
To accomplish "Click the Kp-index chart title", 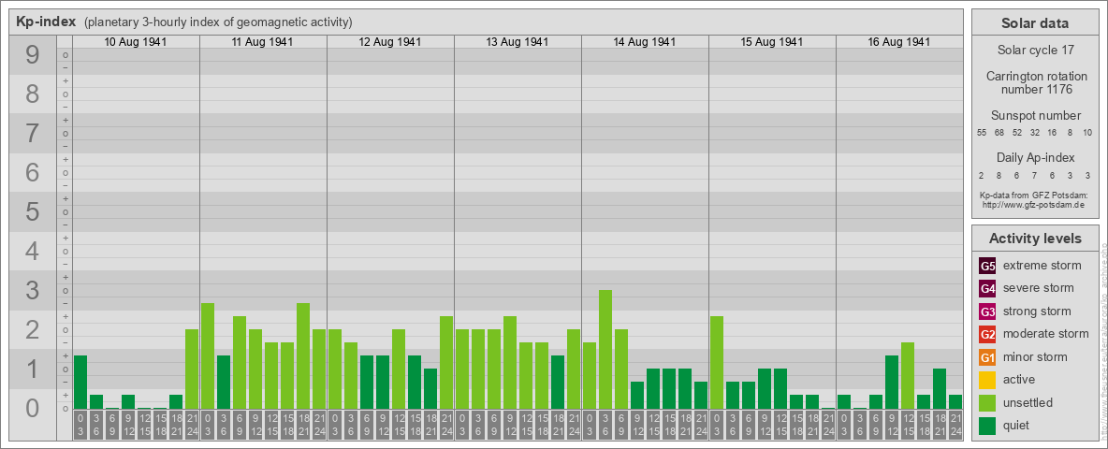I will pos(46,22).
